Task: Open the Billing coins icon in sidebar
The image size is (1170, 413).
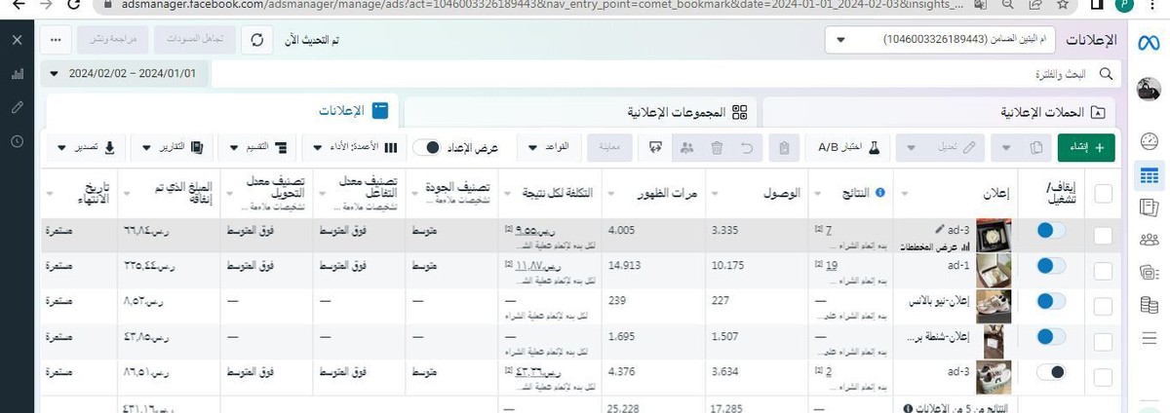Action: 1148,306
